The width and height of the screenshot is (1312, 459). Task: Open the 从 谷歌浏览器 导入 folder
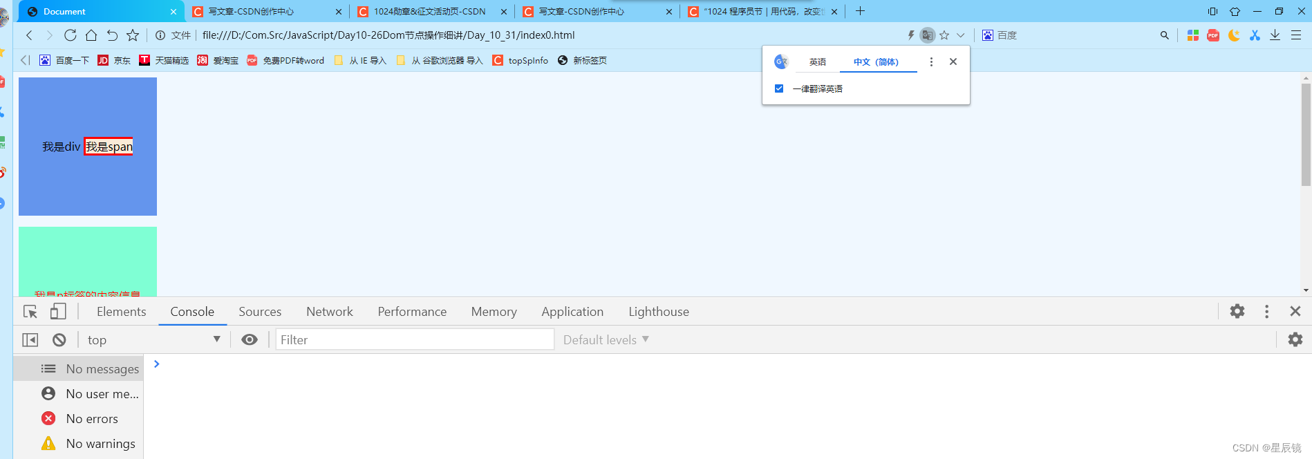click(x=440, y=60)
